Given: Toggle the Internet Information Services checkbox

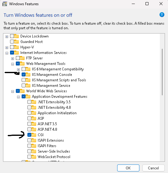Looking at the screenshot, I should [12, 52].
